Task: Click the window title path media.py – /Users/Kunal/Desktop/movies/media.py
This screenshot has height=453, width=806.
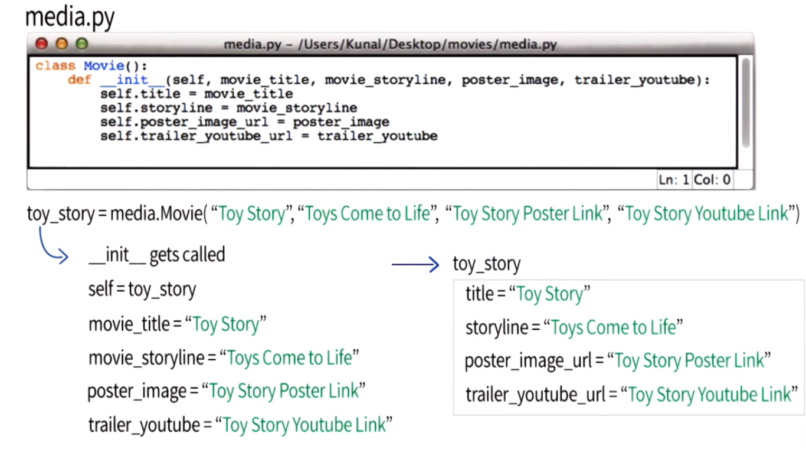Action: (390, 45)
